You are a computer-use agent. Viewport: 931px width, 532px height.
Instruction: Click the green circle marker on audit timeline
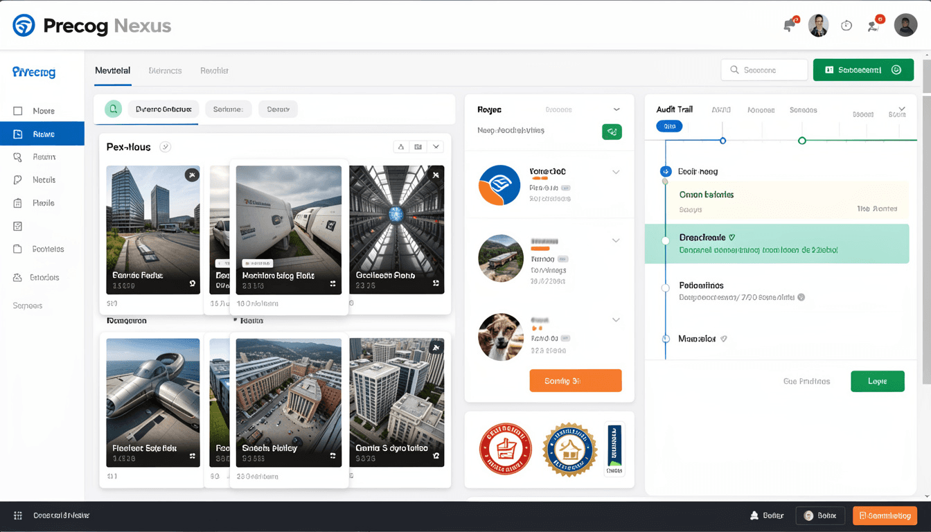(x=801, y=141)
